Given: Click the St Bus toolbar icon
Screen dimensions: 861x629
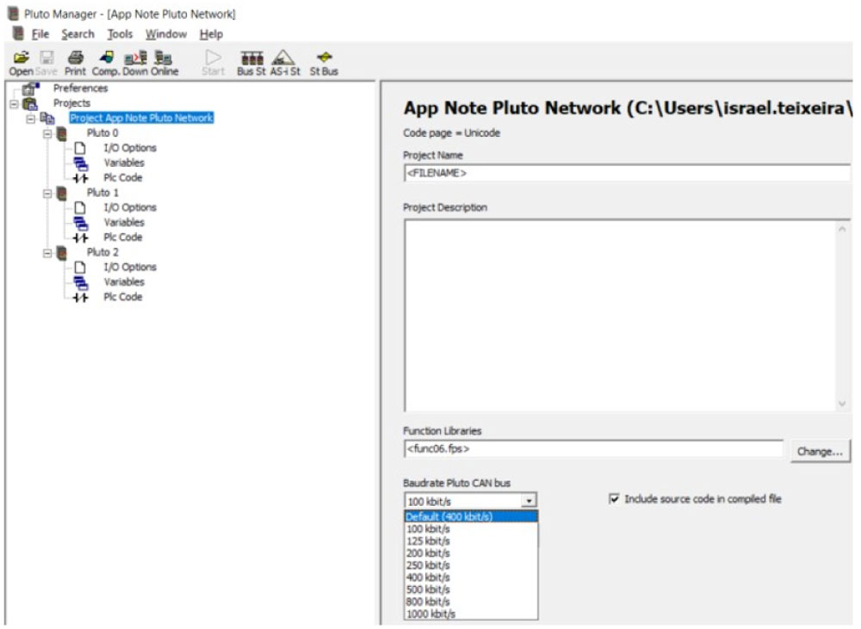Looking at the screenshot, I should click(324, 59).
